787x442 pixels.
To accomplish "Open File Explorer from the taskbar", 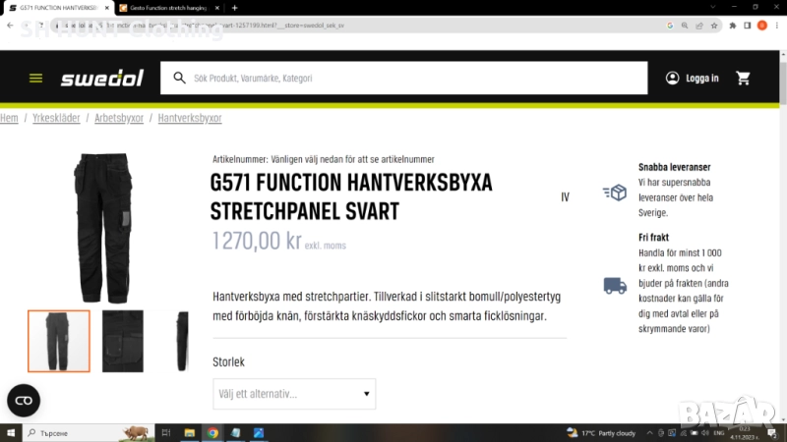I will pos(189,432).
